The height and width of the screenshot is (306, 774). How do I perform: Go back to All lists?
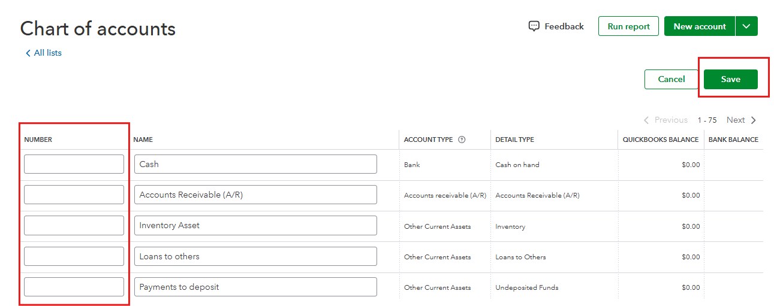(x=44, y=53)
